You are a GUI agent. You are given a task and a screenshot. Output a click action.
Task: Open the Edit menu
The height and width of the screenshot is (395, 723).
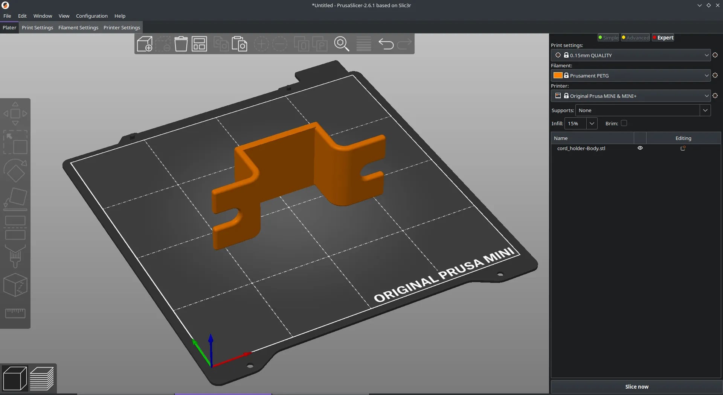(x=22, y=16)
